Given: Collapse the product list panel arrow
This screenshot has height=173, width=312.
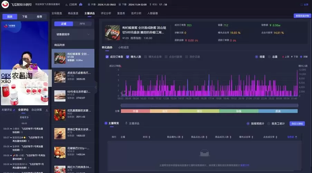Looking at the screenshot, I should 96,87.
